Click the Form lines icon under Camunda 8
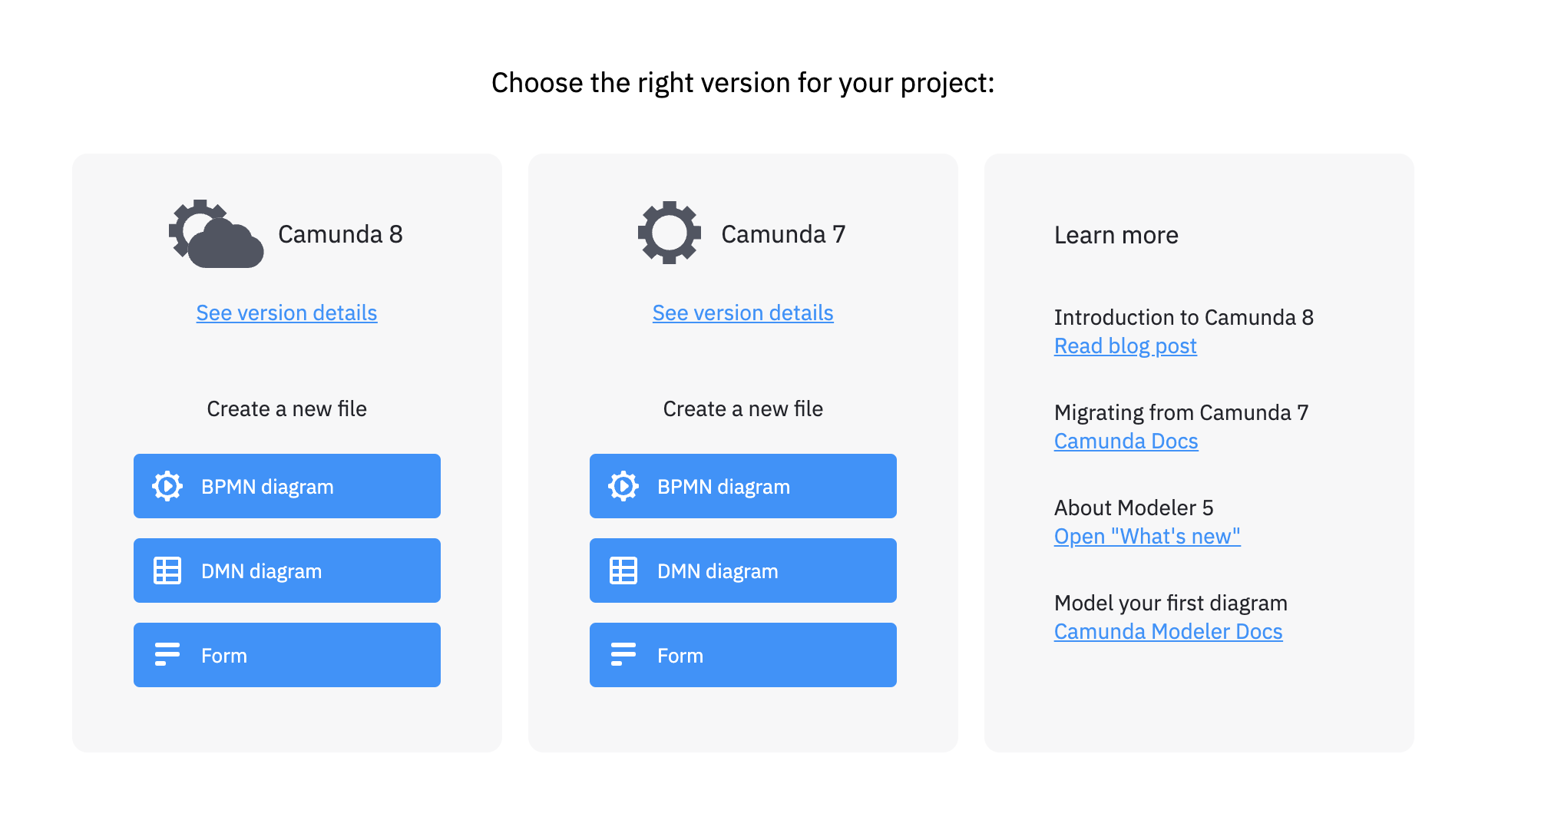This screenshot has height=840, width=1551. click(x=167, y=654)
